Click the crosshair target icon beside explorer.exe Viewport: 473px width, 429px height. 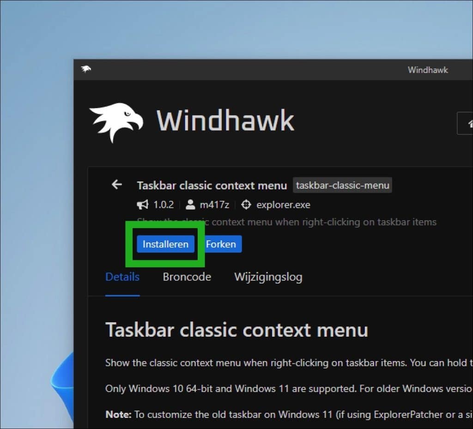(x=246, y=205)
